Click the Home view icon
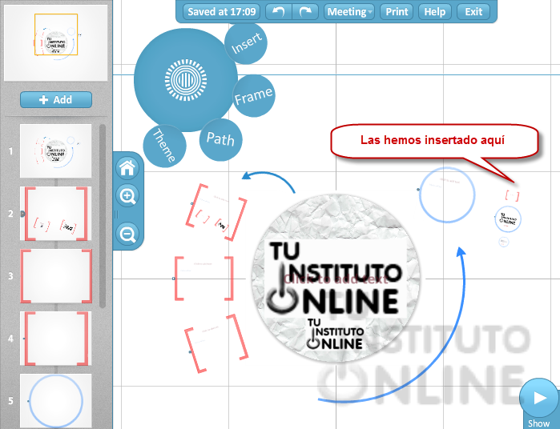The image size is (560, 429). 127,168
